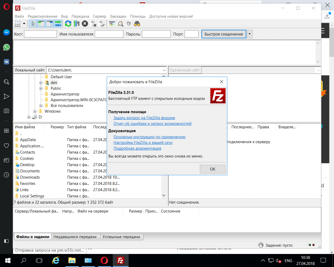334x267 pixels.
Task: Close the welcome dialog with X
Action: [221, 82]
